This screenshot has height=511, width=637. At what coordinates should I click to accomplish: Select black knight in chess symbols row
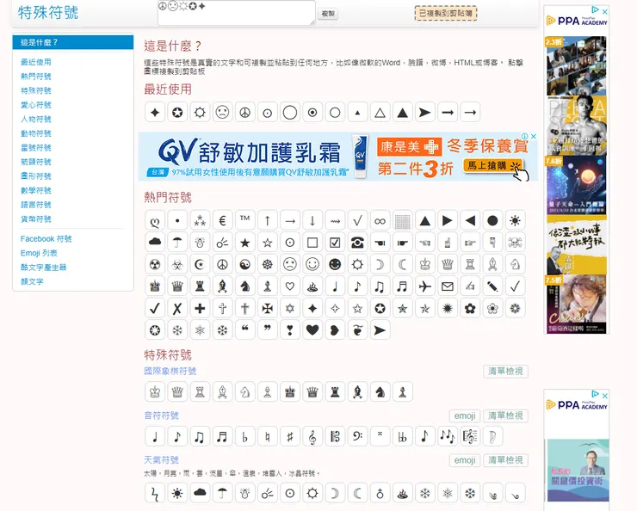coord(380,391)
